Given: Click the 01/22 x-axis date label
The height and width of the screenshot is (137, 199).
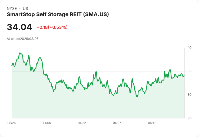Looking at the screenshot, I should 82,123.
